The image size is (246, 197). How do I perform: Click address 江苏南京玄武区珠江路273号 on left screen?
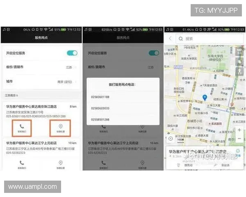tap(25, 112)
